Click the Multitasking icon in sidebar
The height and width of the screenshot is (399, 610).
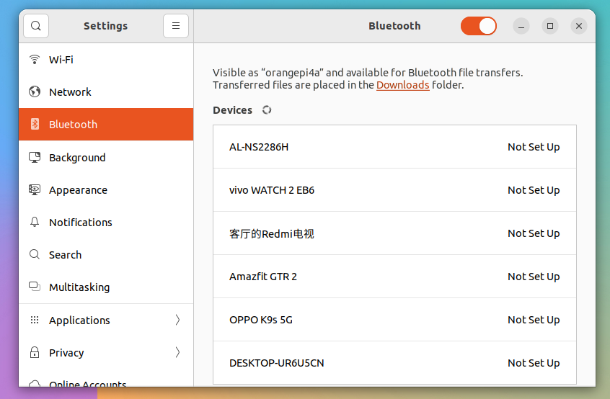[x=35, y=287]
